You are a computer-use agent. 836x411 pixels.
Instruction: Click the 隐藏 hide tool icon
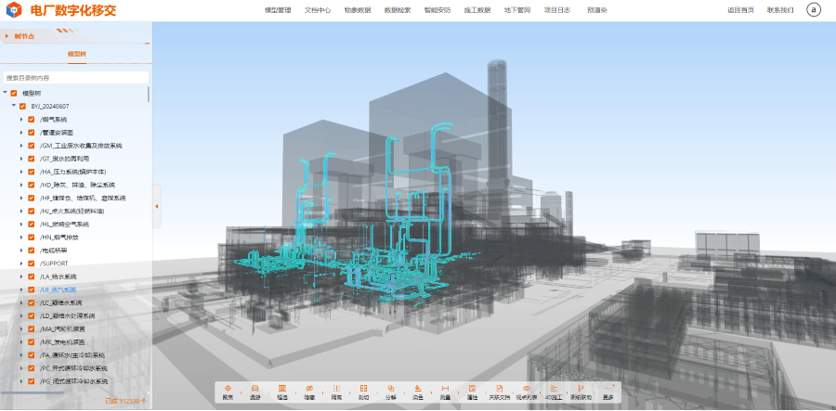[x=308, y=390]
